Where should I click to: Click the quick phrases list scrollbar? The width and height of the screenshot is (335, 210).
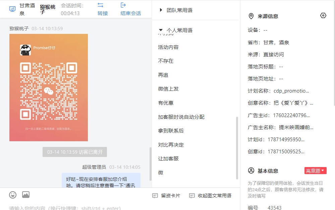tap(237, 148)
